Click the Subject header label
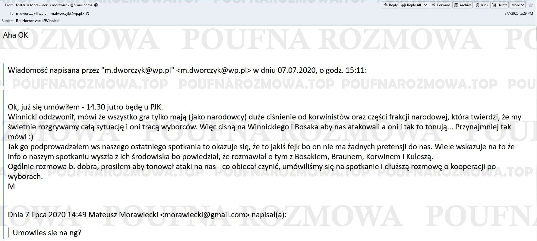537x241 pixels. [x=8, y=21]
